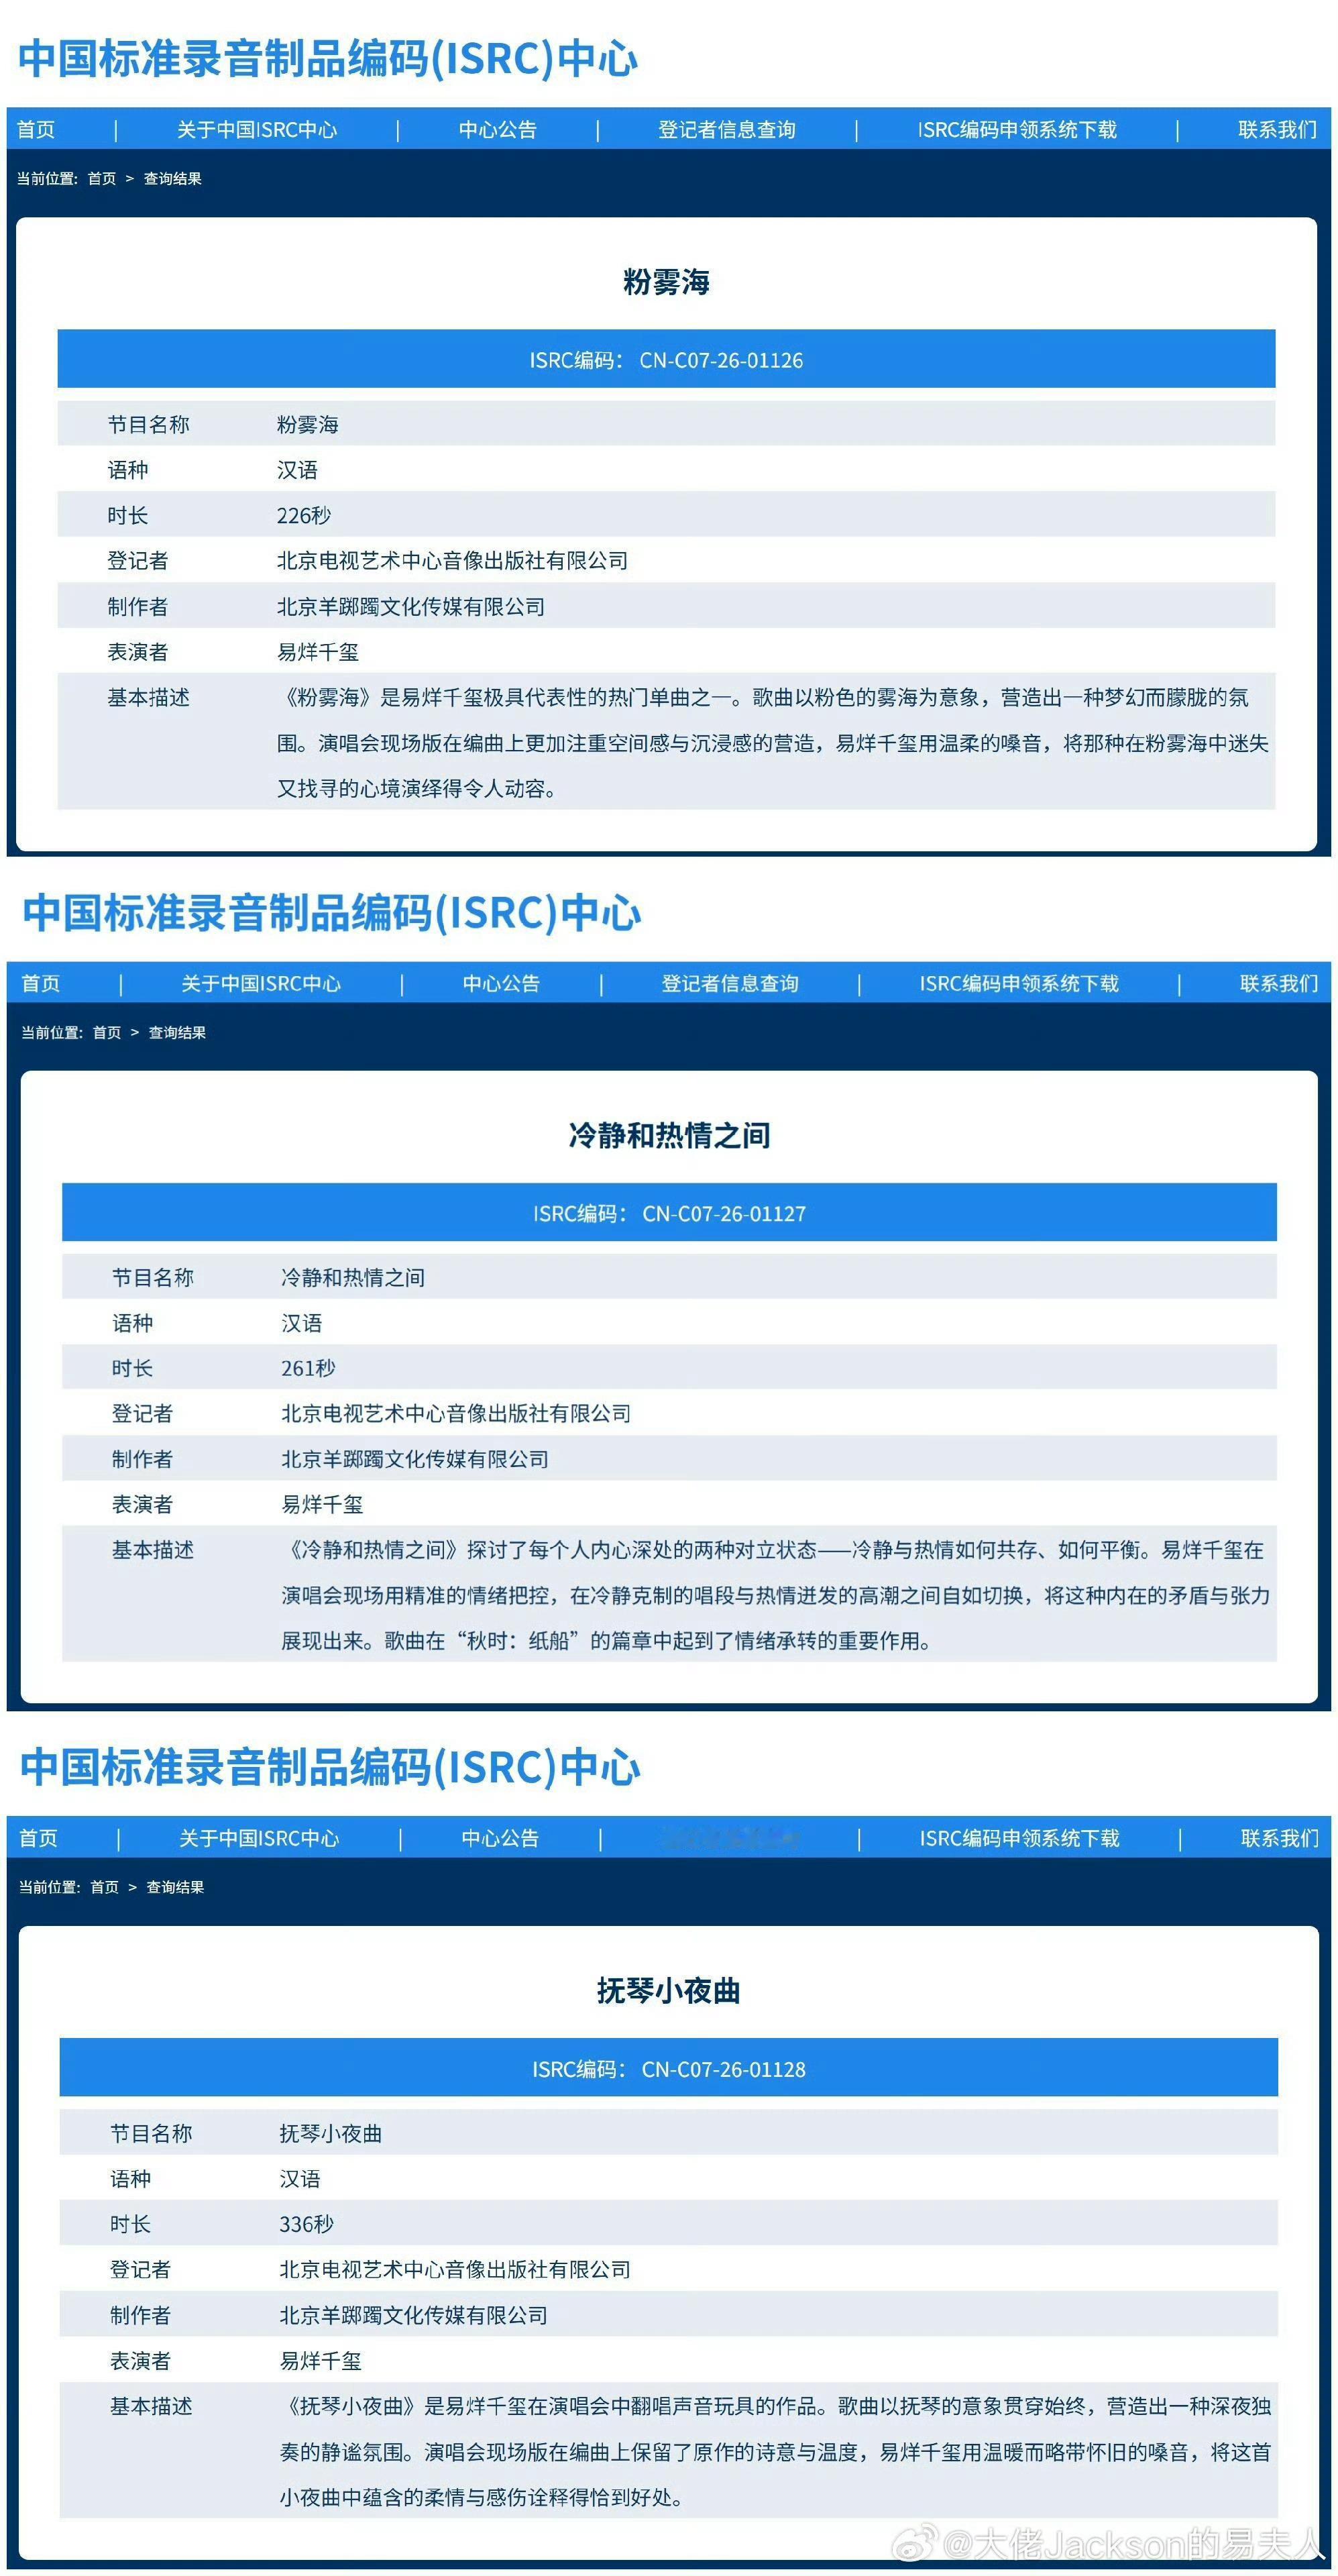1338x2576 pixels.
Task: Open 首页 menu above the 粉雾海 result
Action: (x=36, y=130)
